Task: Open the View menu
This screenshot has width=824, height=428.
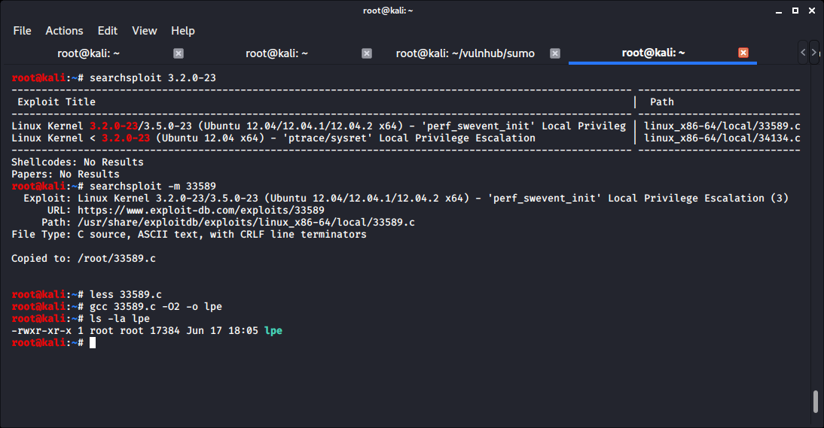Action: click(144, 31)
